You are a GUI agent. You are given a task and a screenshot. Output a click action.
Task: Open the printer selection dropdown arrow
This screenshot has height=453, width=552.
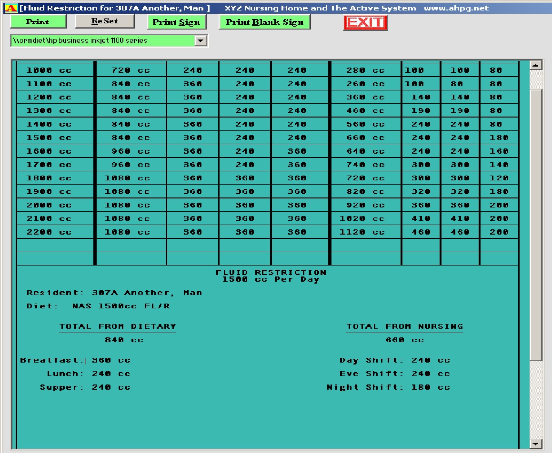201,40
